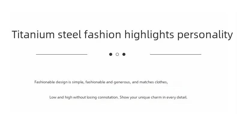Click the word "Titanium" in the heading
Screen dimensions: 237x114
pos(33,35)
